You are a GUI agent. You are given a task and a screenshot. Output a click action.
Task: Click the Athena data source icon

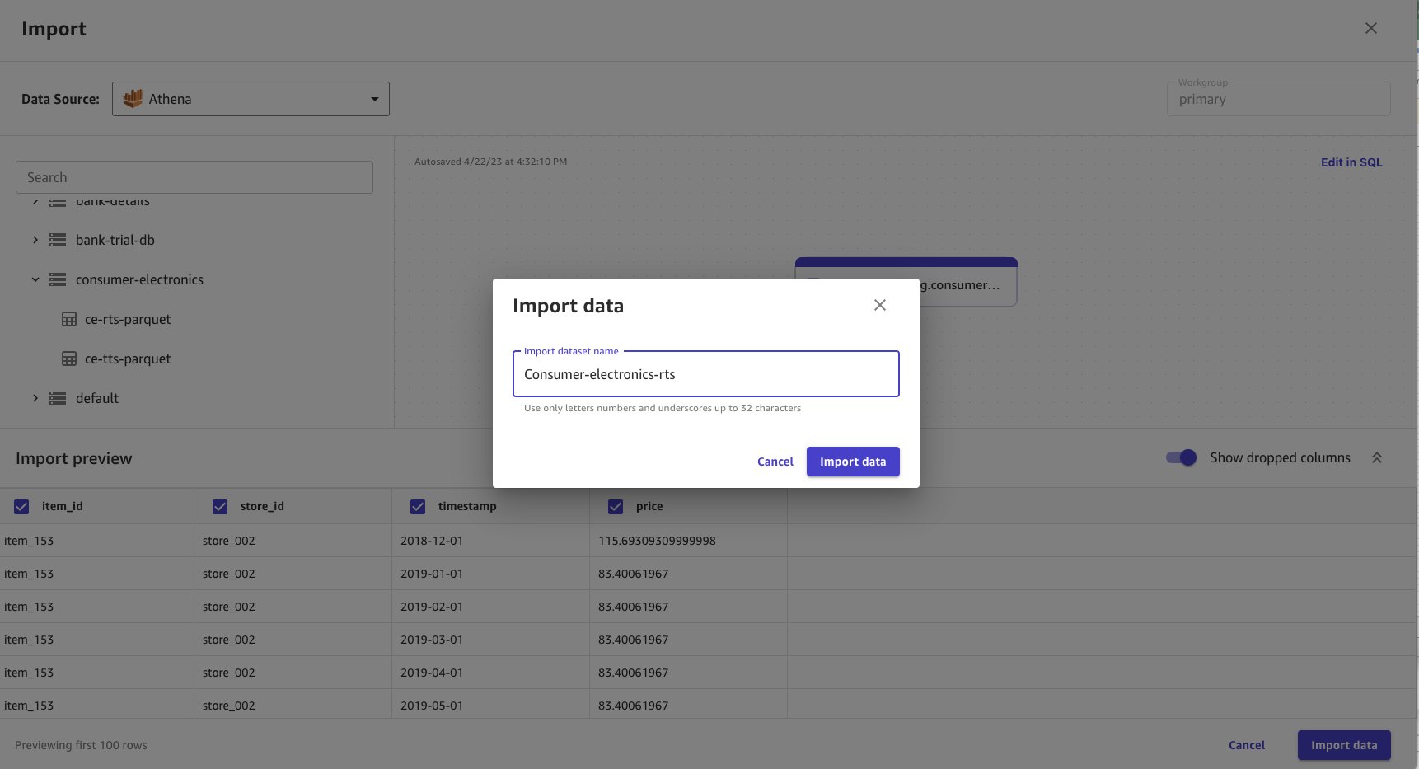click(x=133, y=99)
